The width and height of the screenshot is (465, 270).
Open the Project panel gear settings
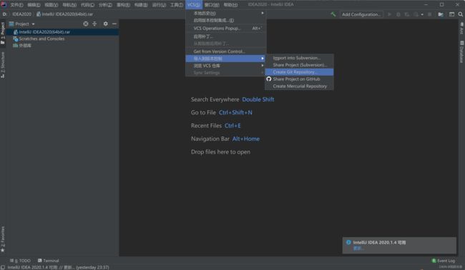pos(106,24)
